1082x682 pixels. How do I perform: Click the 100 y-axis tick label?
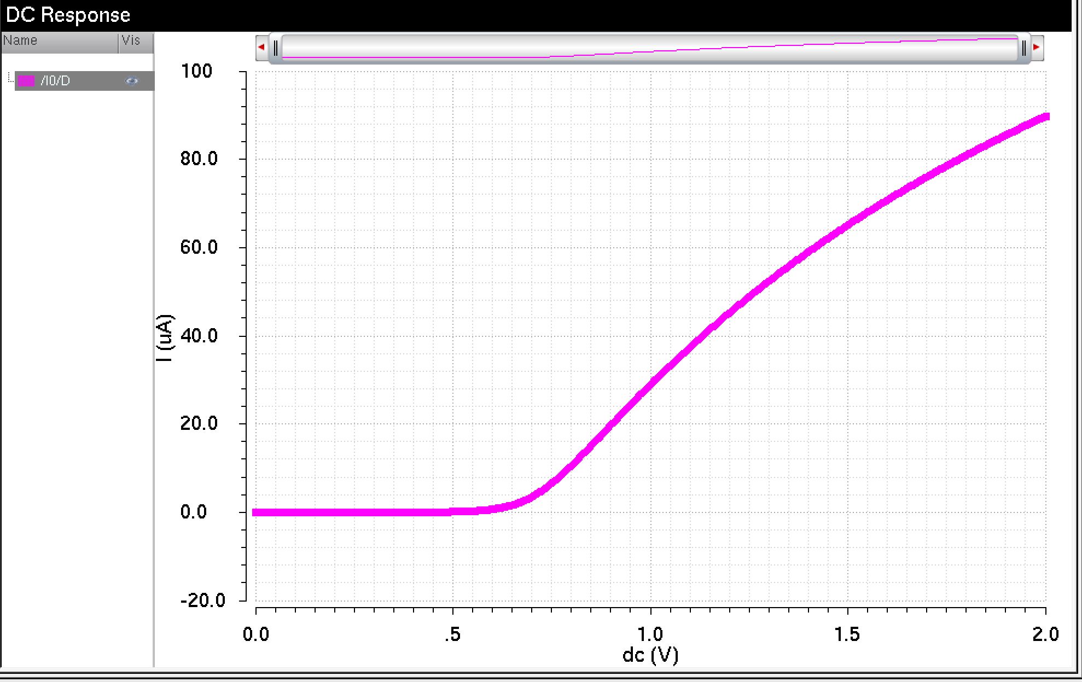click(196, 71)
